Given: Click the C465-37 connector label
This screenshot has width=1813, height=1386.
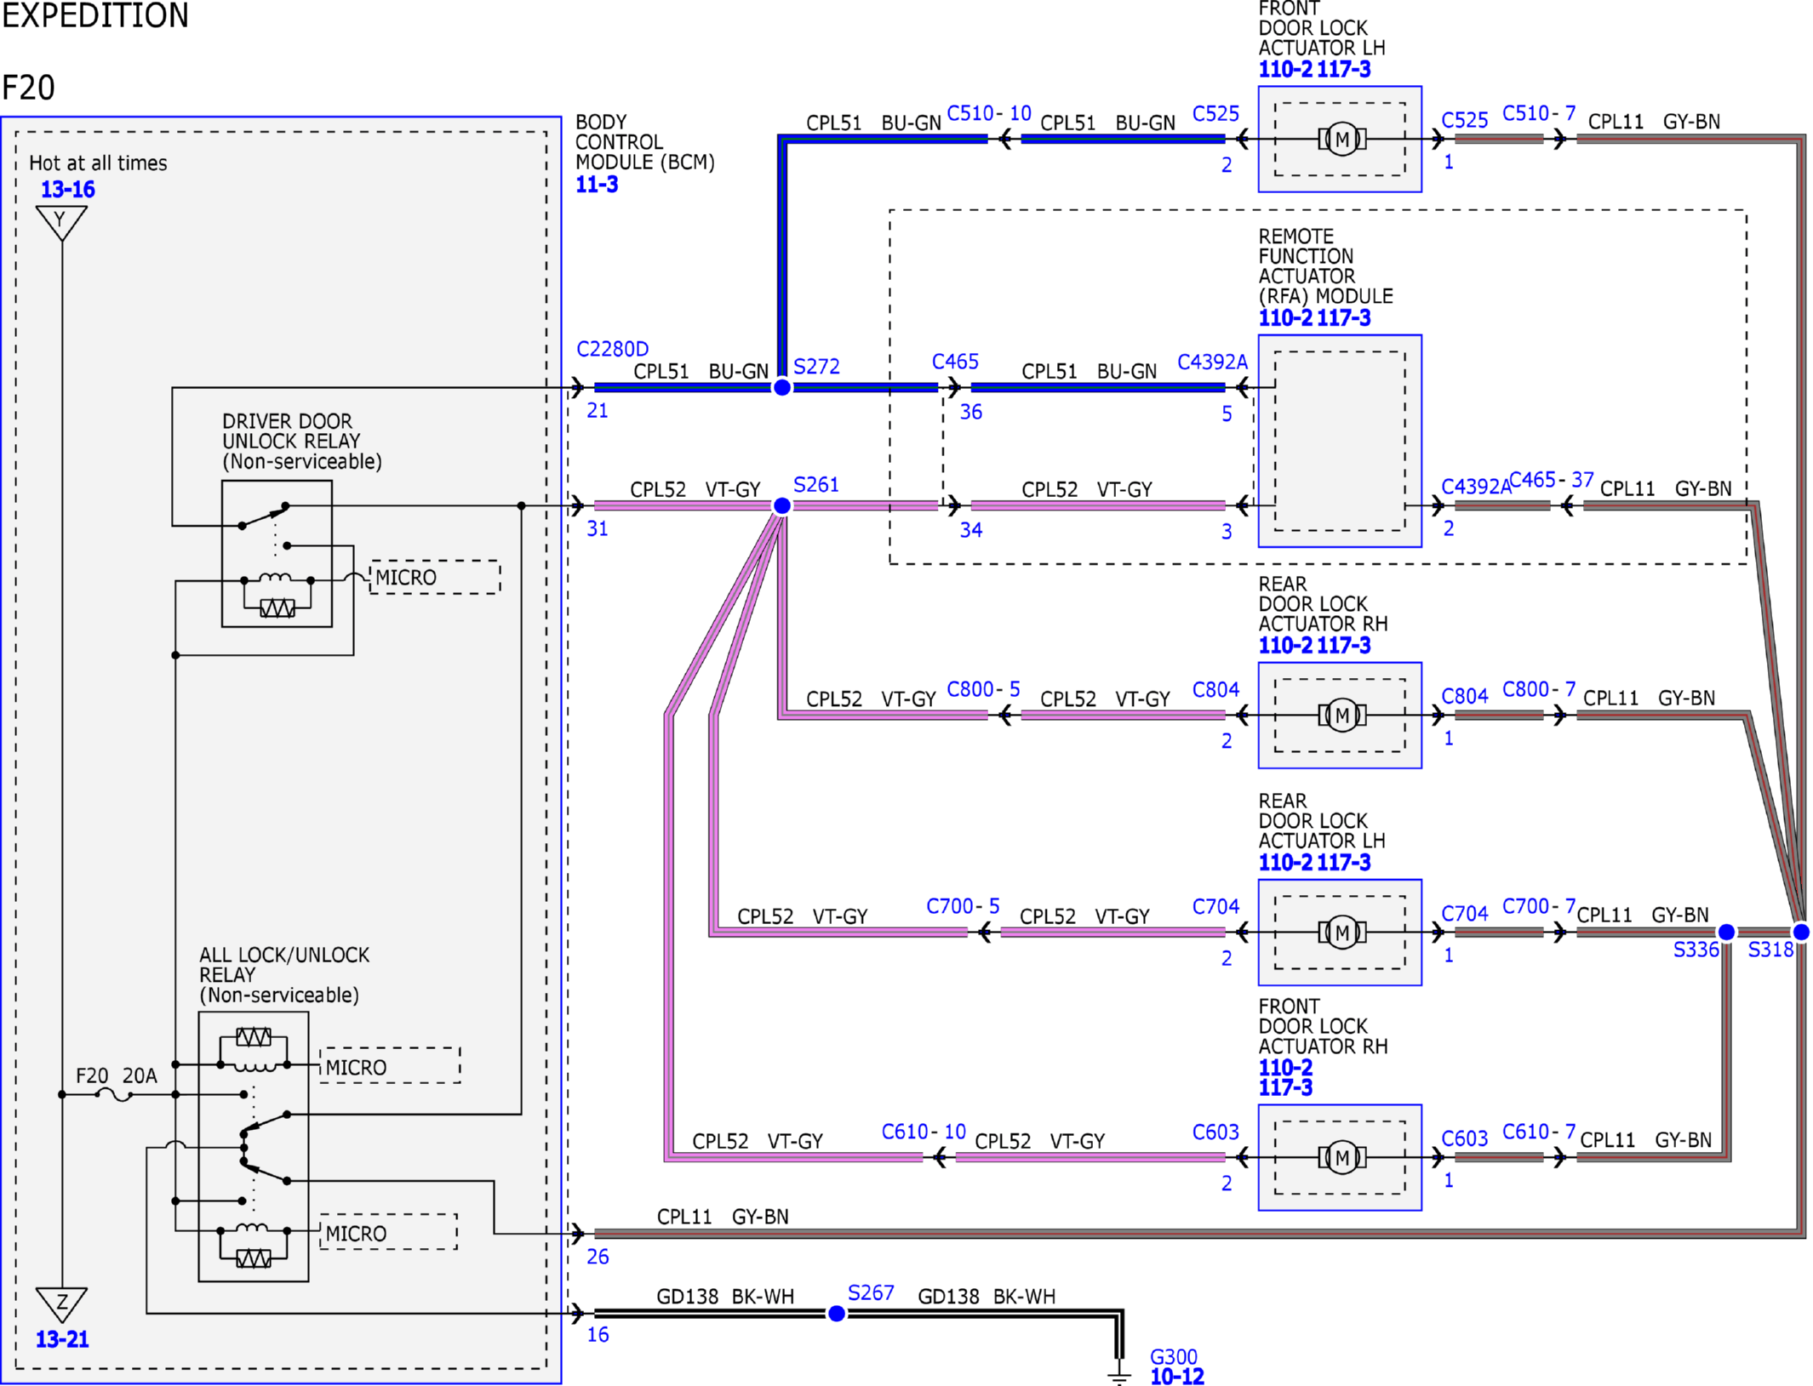Looking at the screenshot, I should pos(1552,480).
